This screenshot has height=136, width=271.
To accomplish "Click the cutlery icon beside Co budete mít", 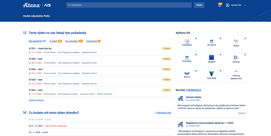I will point(25,113).
